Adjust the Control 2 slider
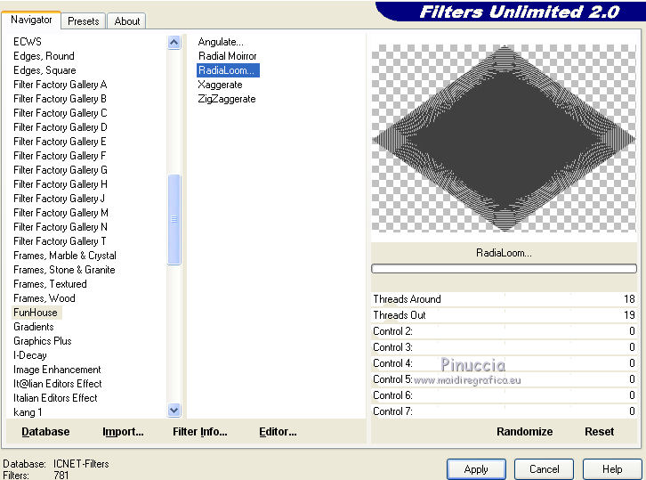 tap(504, 331)
